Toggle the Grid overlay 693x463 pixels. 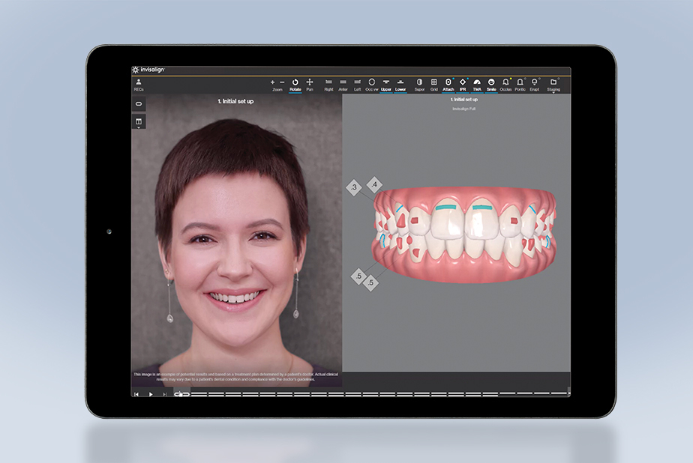coord(433,83)
